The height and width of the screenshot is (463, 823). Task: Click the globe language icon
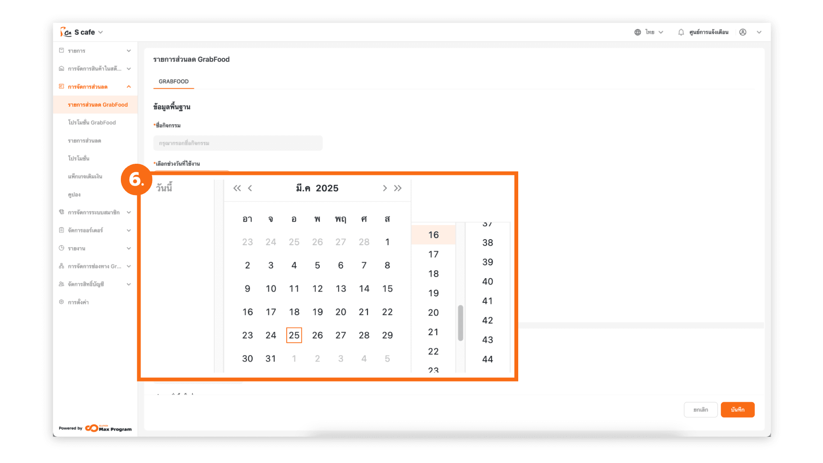(x=637, y=32)
